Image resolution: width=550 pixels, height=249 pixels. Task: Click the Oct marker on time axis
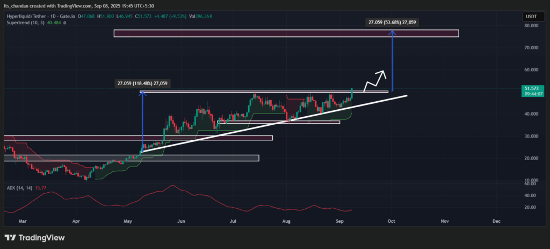point(392,220)
